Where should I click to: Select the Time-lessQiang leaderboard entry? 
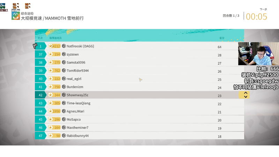tap(139, 103)
